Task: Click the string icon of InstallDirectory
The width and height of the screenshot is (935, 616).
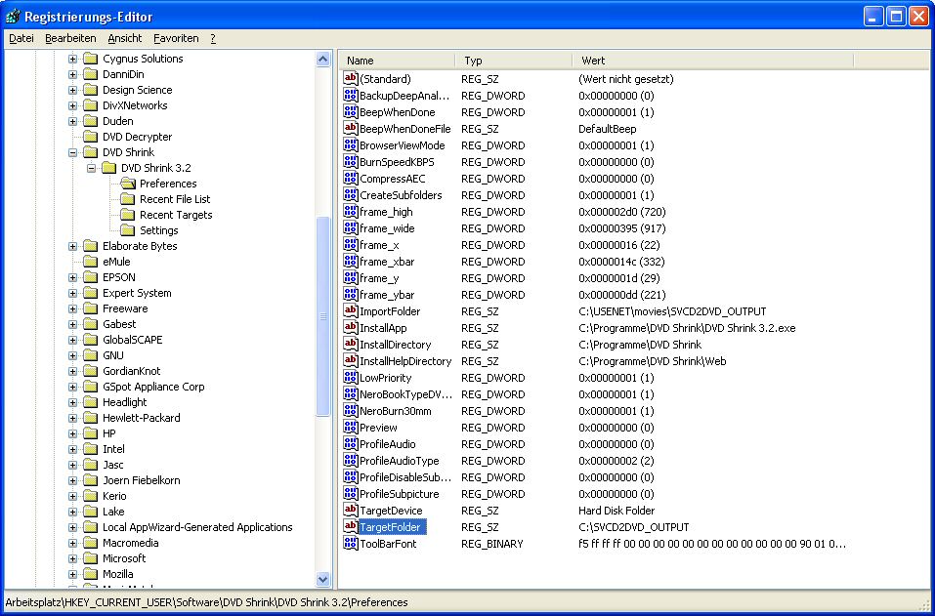Action: point(351,345)
